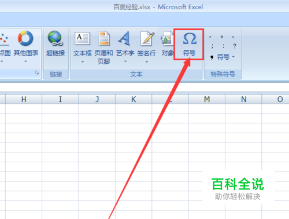Expand the 签名行 dropdown arrow
This screenshot has width=289, height=219.
[x=147, y=62]
